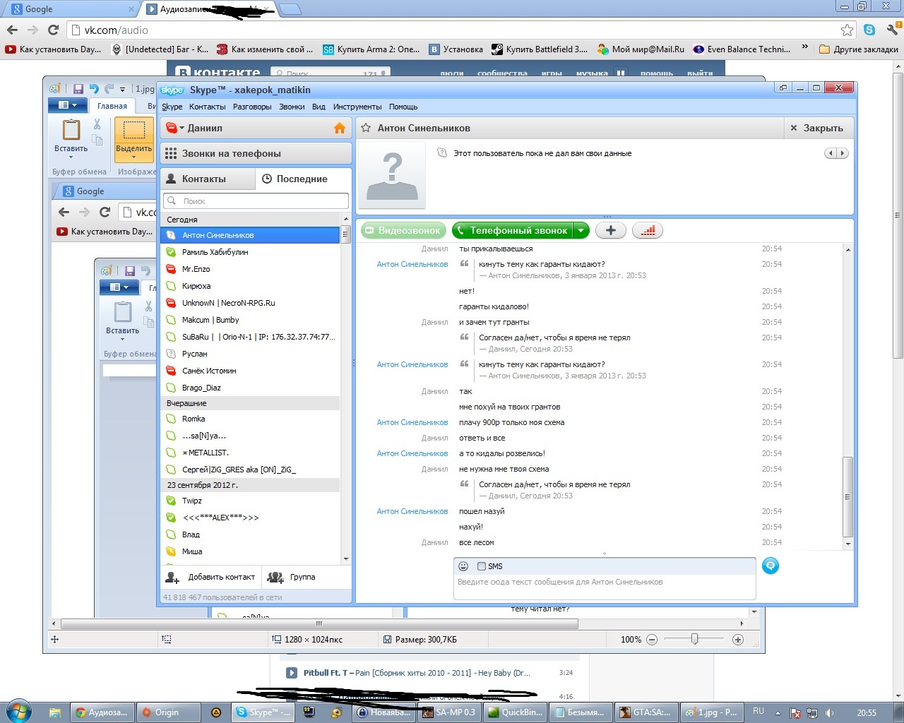Open the Звонки menu
This screenshot has width=904, height=723.
point(292,107)
